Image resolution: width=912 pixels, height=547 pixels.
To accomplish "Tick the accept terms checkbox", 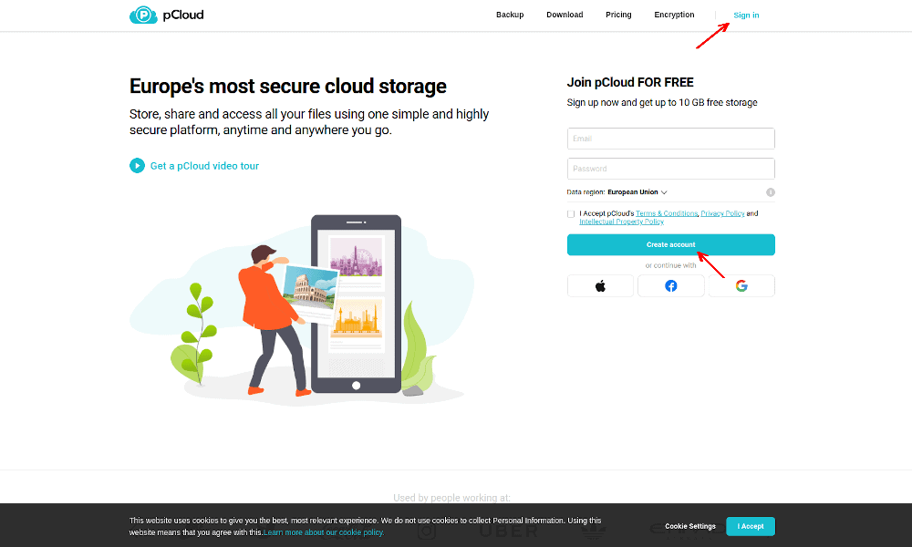I will coord(571,214).
